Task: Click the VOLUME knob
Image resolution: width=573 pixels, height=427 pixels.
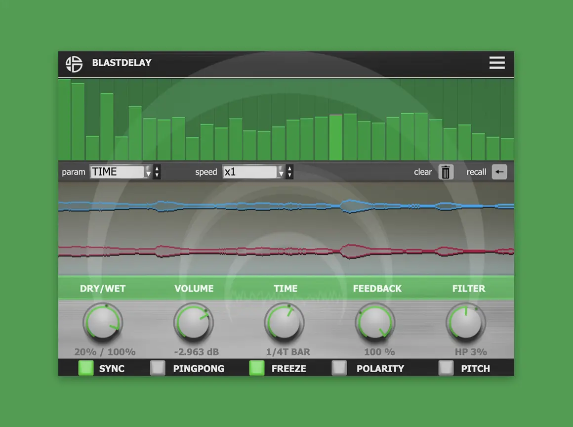Action: point(193,322)
